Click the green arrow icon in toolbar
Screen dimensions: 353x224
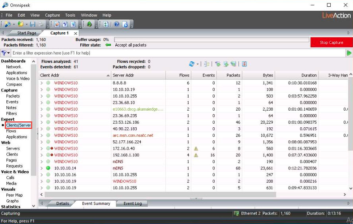click(x=89, y=24)
